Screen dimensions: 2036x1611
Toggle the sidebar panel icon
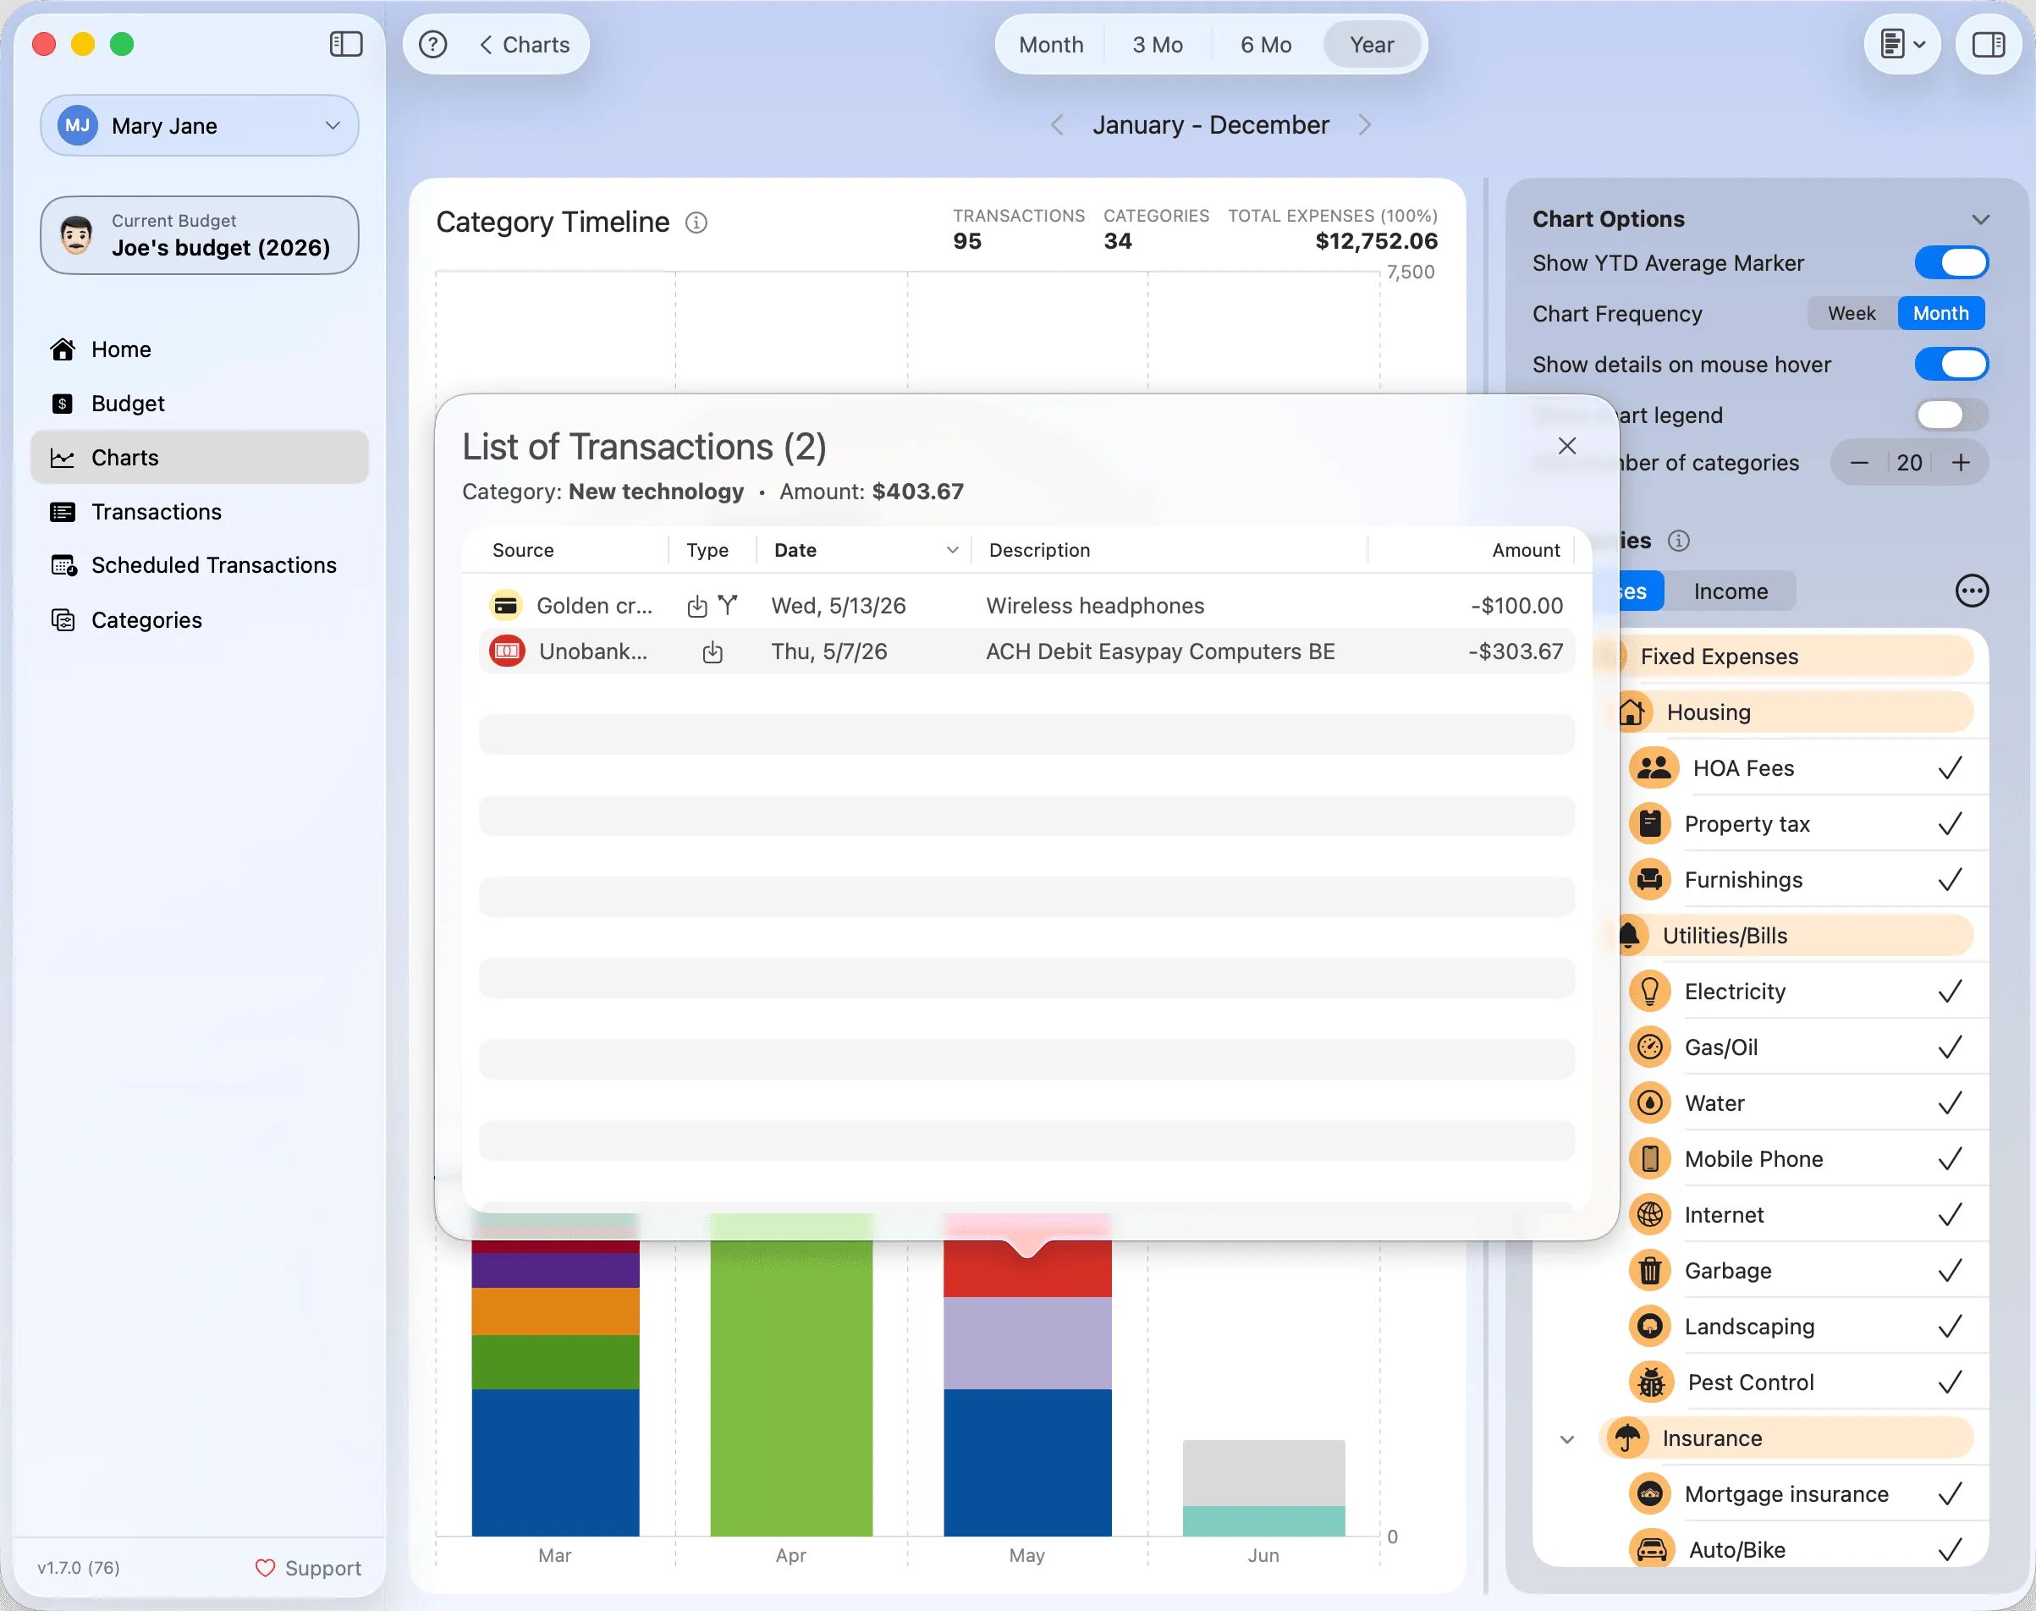[346, 44]
